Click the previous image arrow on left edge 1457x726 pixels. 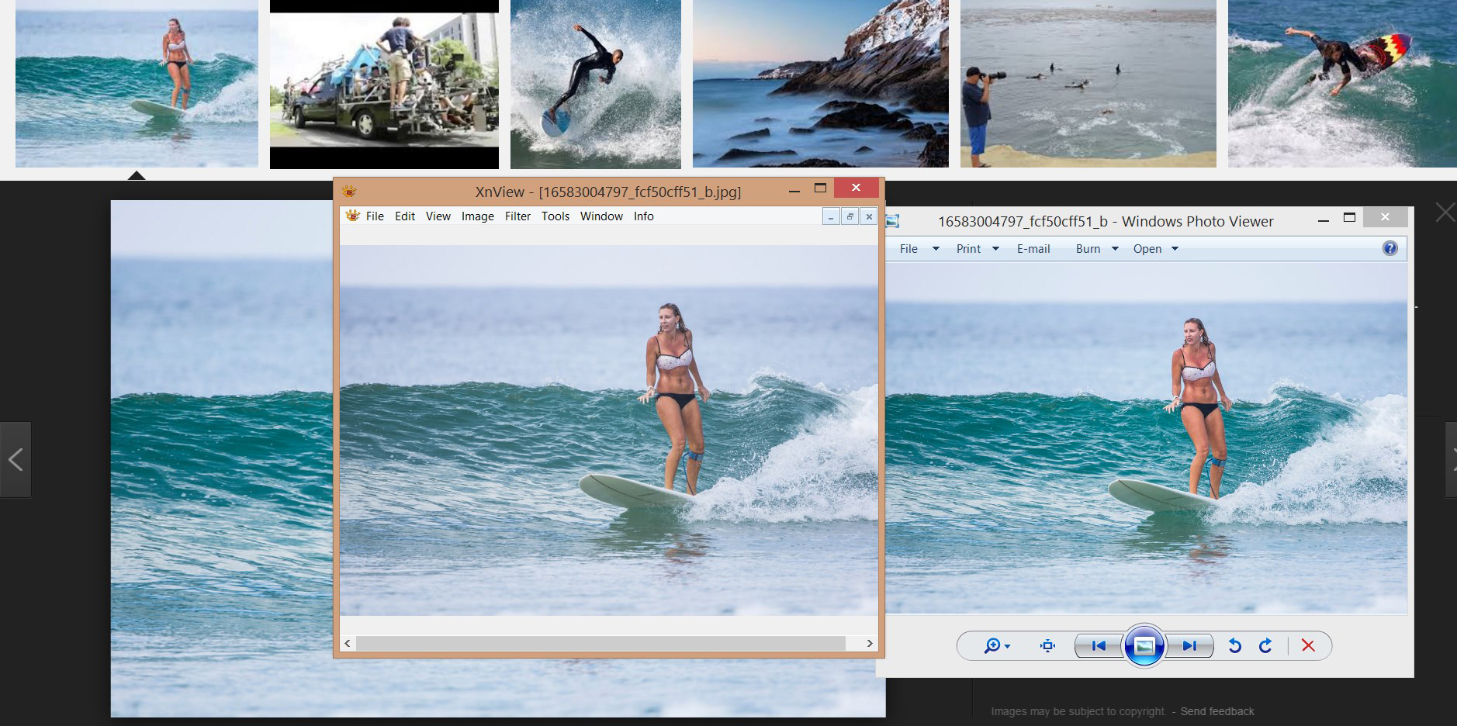click(16, 460)
